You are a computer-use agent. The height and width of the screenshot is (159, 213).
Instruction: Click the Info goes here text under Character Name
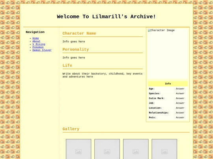(x=74, y=42)
